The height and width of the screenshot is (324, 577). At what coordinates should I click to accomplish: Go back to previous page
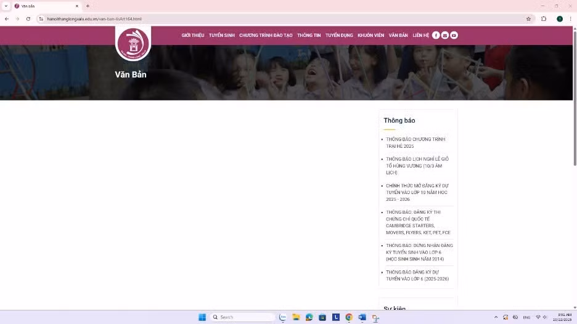[x=7, y=18]
